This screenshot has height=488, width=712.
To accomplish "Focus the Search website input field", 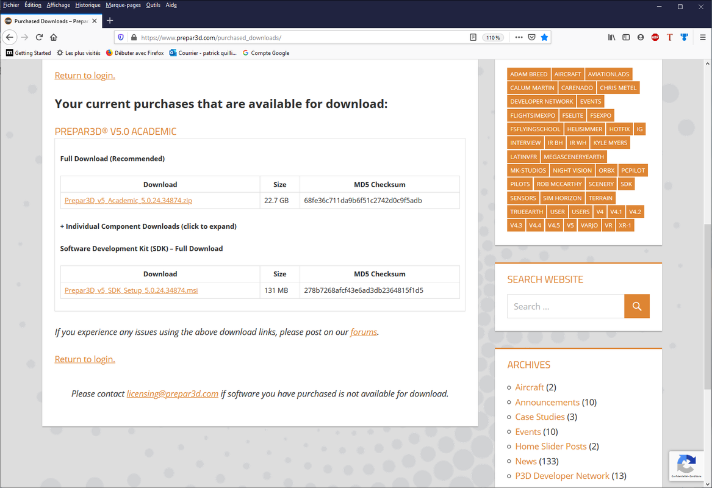I will (566, 306).
